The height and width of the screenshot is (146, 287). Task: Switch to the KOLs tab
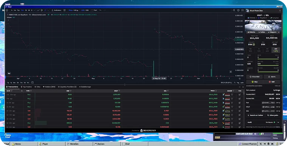[37, 87]
